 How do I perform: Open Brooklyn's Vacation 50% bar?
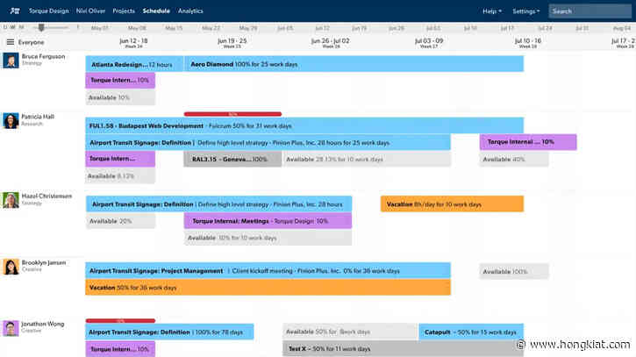[268, 287]
